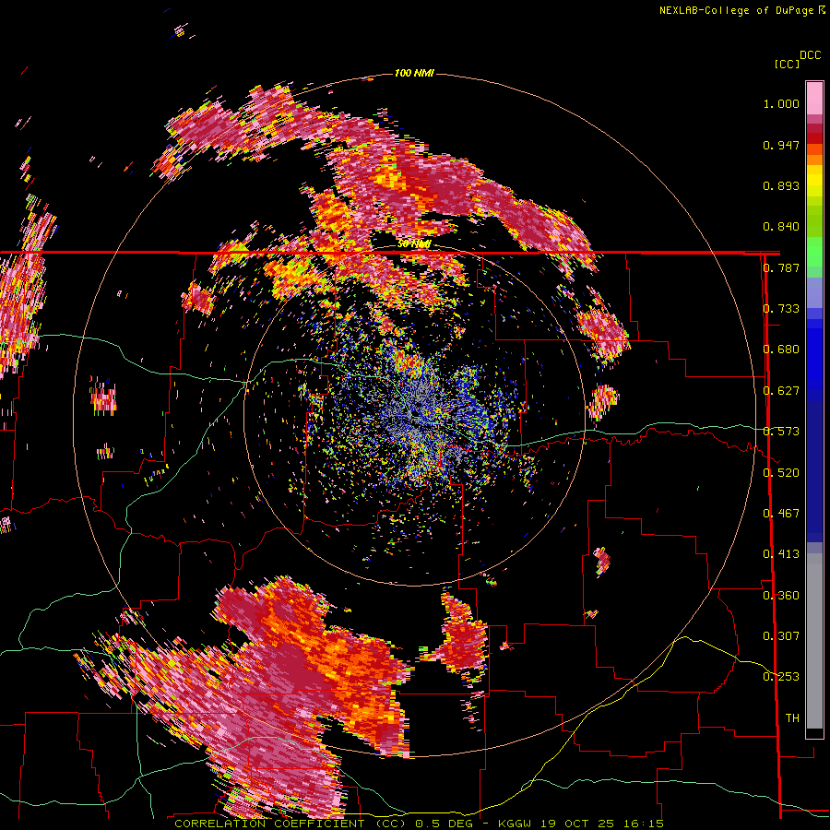Click the 0.627 value on the color scale
This screenshot has height=830, width=830.
click(781, 391)
